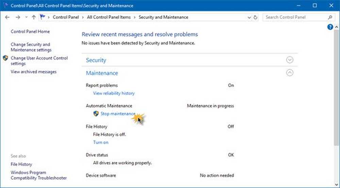340x188 pixels.
Task: Open Change Security and Maintenance settings
Action: tap(31, 47)
